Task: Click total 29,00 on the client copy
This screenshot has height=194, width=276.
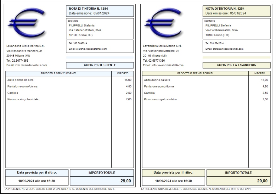Action: (126, 181)
